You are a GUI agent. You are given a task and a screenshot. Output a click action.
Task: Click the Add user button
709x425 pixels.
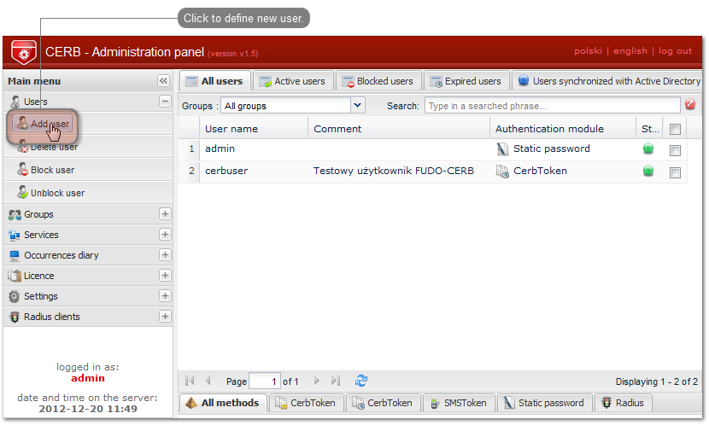pyautogui.click(x=43, y=124)
